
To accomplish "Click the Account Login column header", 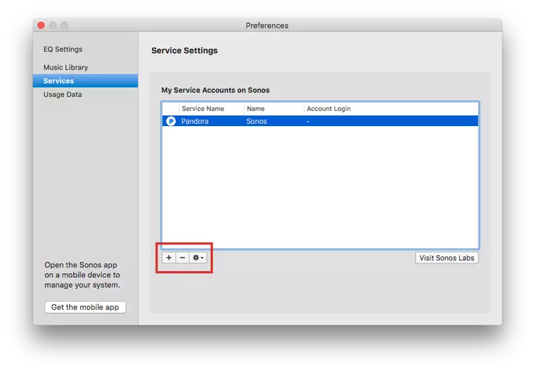I will click(x=328, y=109).
